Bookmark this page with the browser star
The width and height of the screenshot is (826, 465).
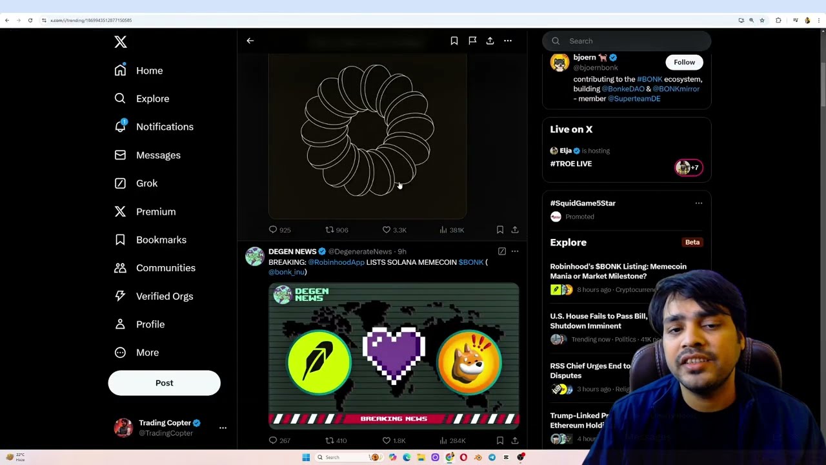pos(762,21)
